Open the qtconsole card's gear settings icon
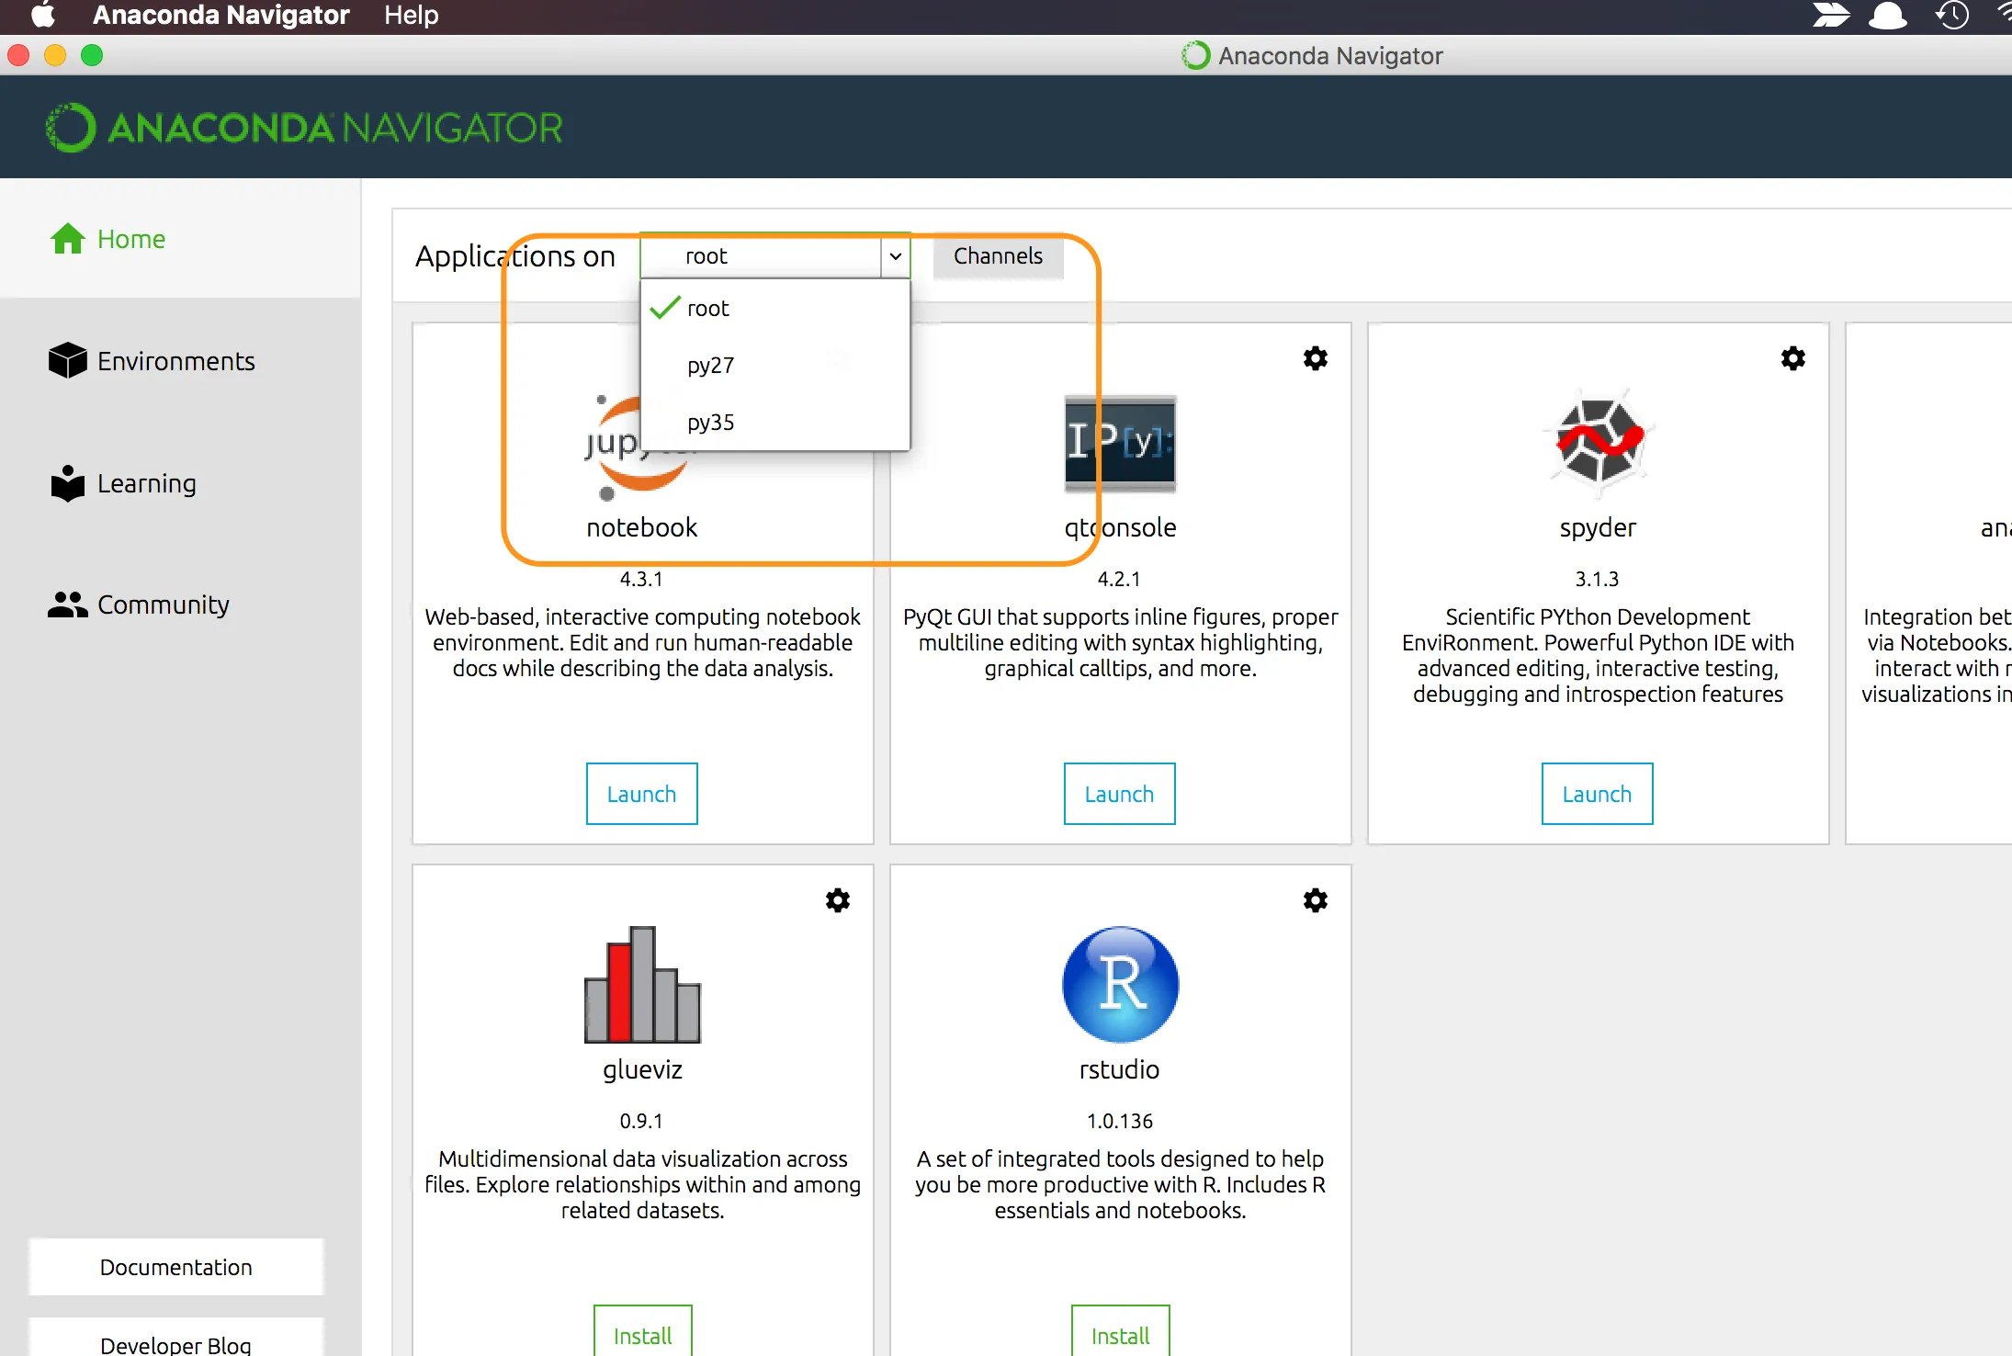Viewport: 2012px width, 1356px height. tap(1316, 358)
